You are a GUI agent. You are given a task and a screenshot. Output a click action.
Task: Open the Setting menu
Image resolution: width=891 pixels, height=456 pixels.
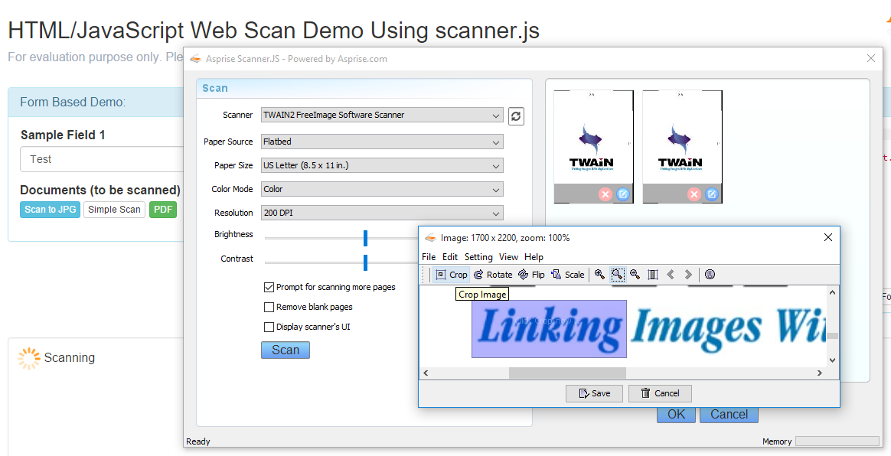[x=478, y=257]
